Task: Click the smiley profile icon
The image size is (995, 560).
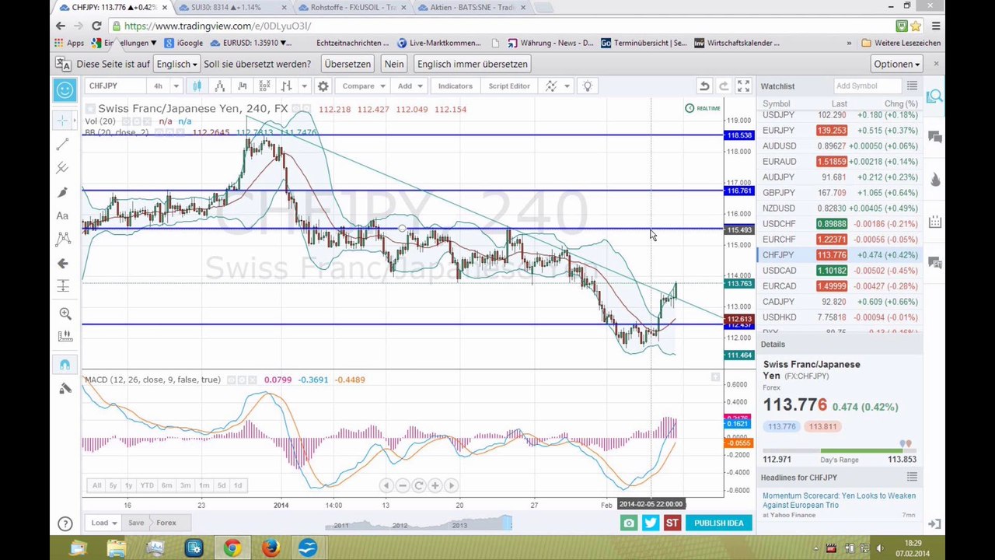Action: tap(65, 89)
